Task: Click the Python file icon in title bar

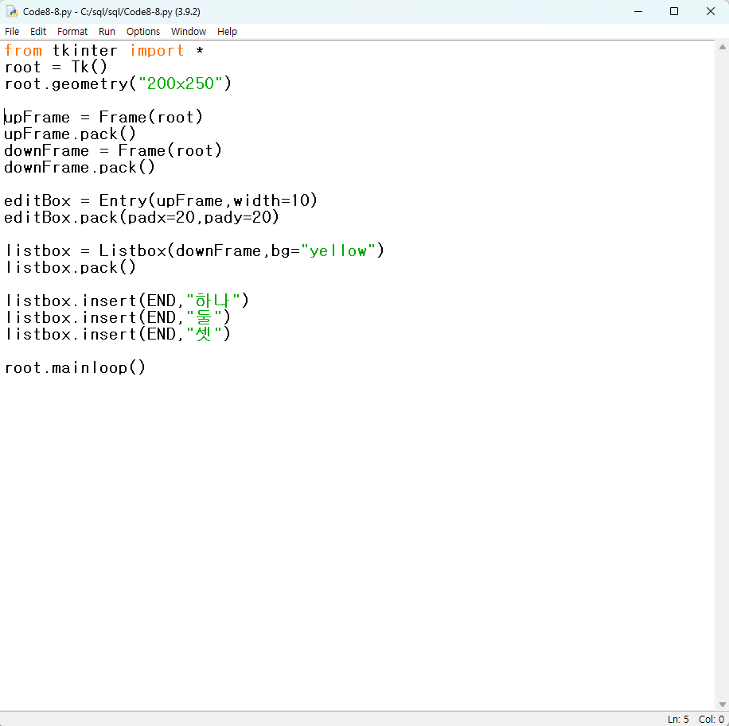Action: pyautogui.click(x=12, y=12)
